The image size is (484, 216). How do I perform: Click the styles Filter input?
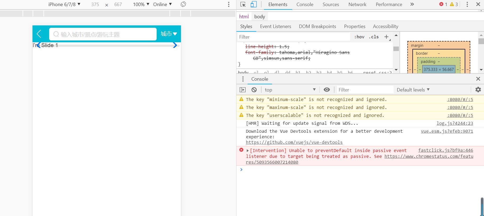[x=293, y=37]
